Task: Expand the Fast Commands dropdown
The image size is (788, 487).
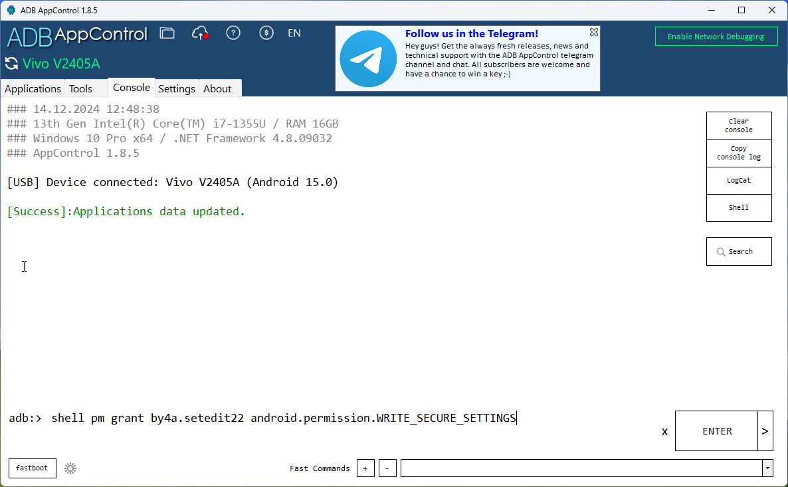Action: (767, 468)
